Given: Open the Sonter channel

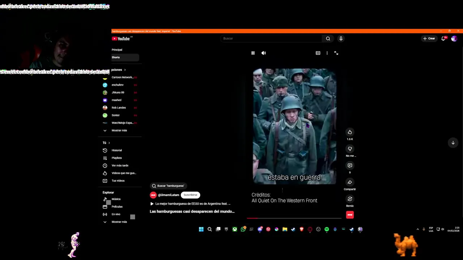Looking at the screenshot, I should (x=116, y=115).
